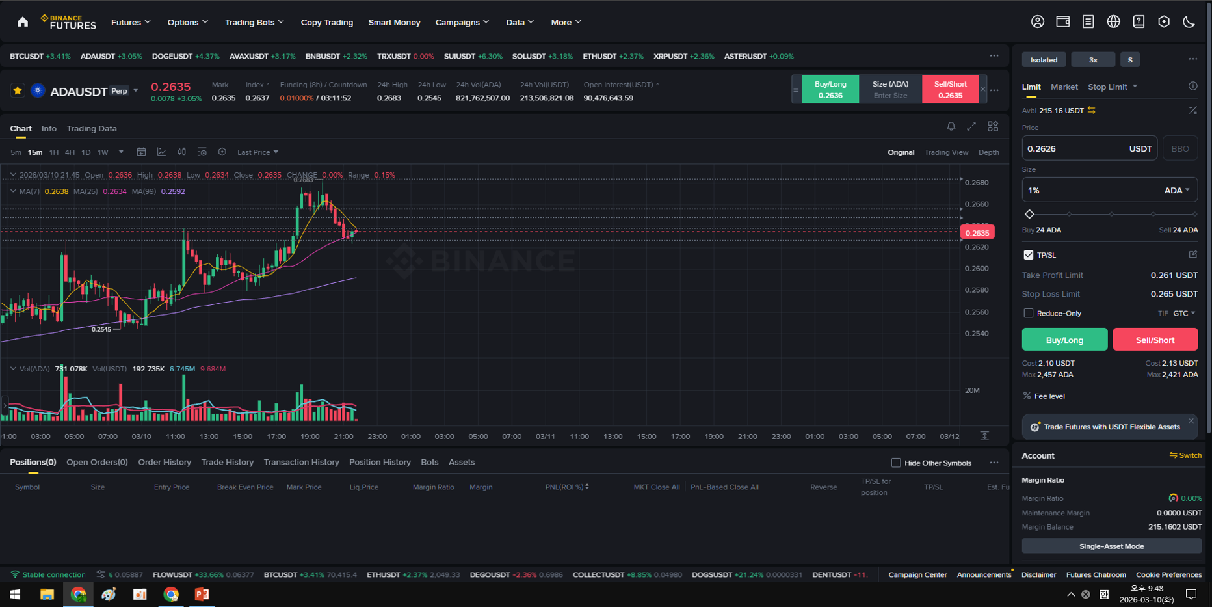Switch chart to Original view
1212x607 pixels.
(901, 152)
